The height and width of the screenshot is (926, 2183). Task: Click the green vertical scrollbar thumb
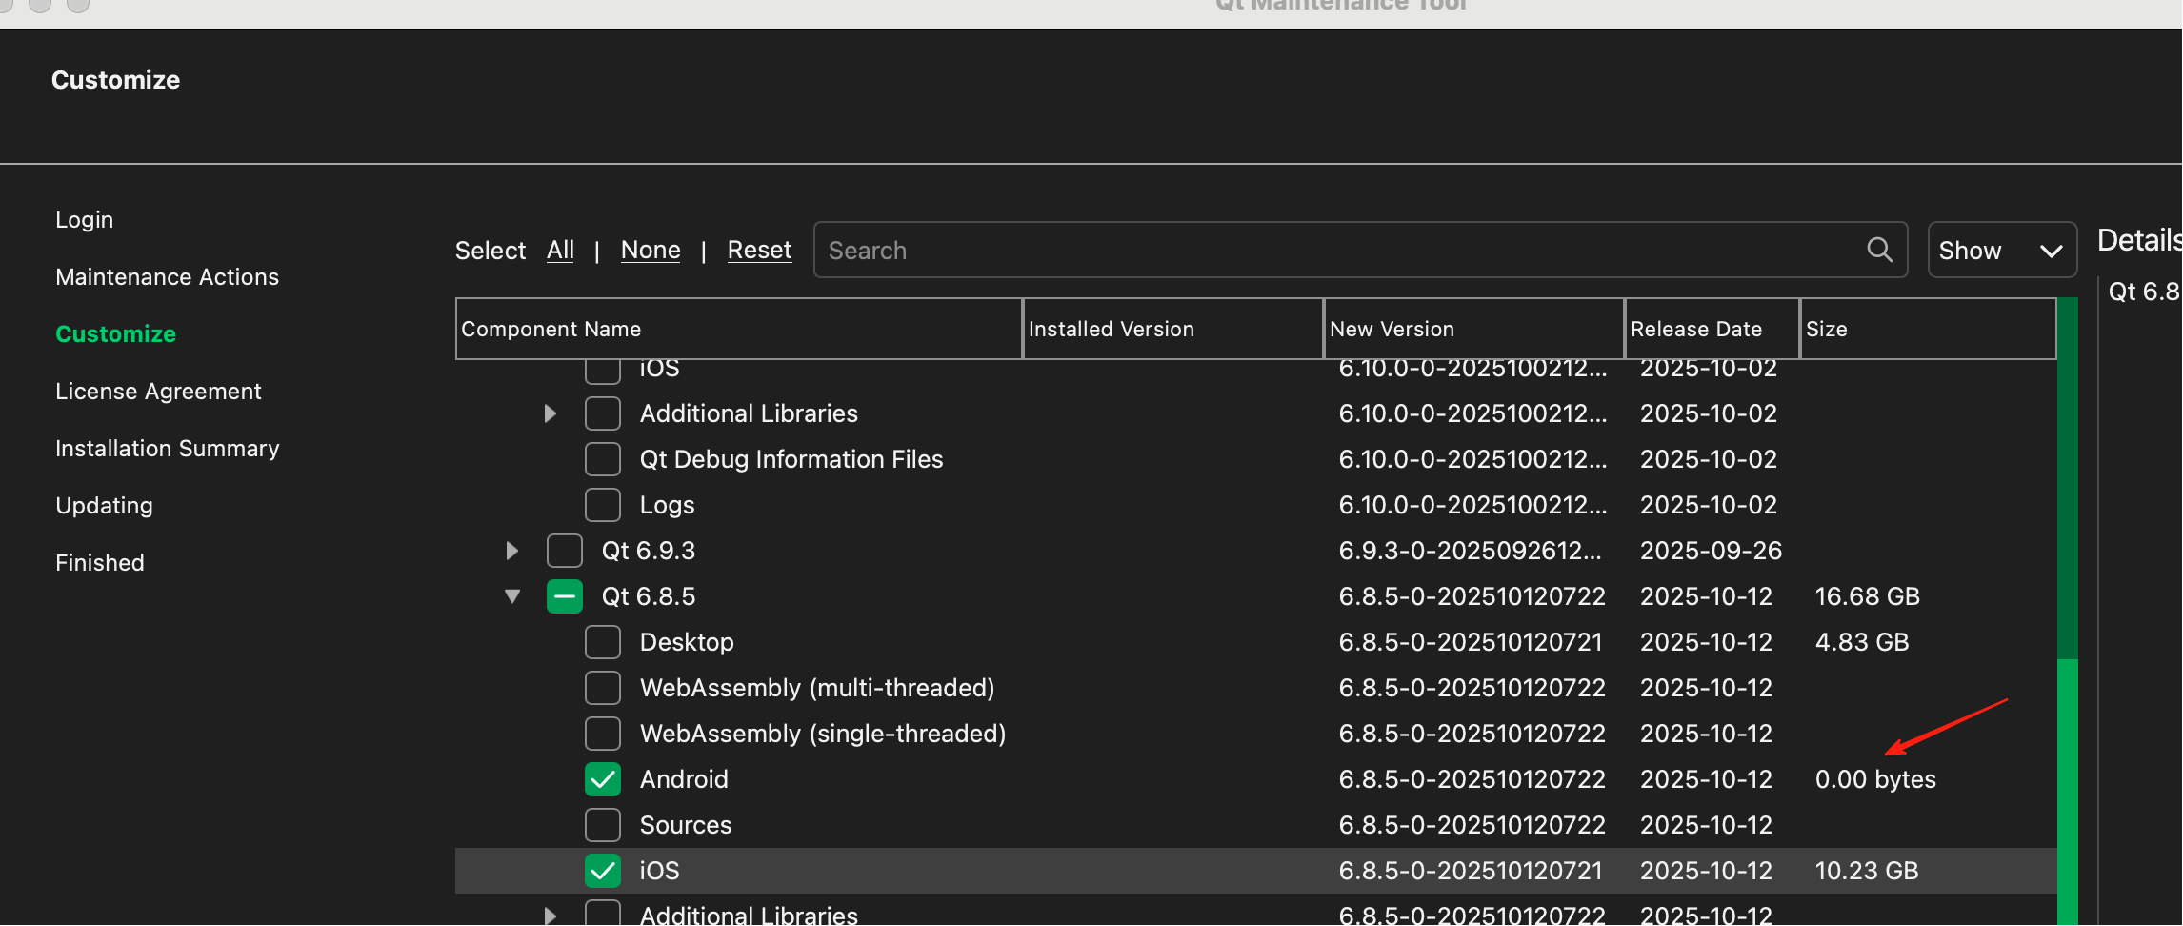click(x=2067, y=791)
